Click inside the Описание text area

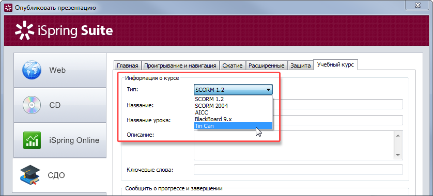pos(293,145)
